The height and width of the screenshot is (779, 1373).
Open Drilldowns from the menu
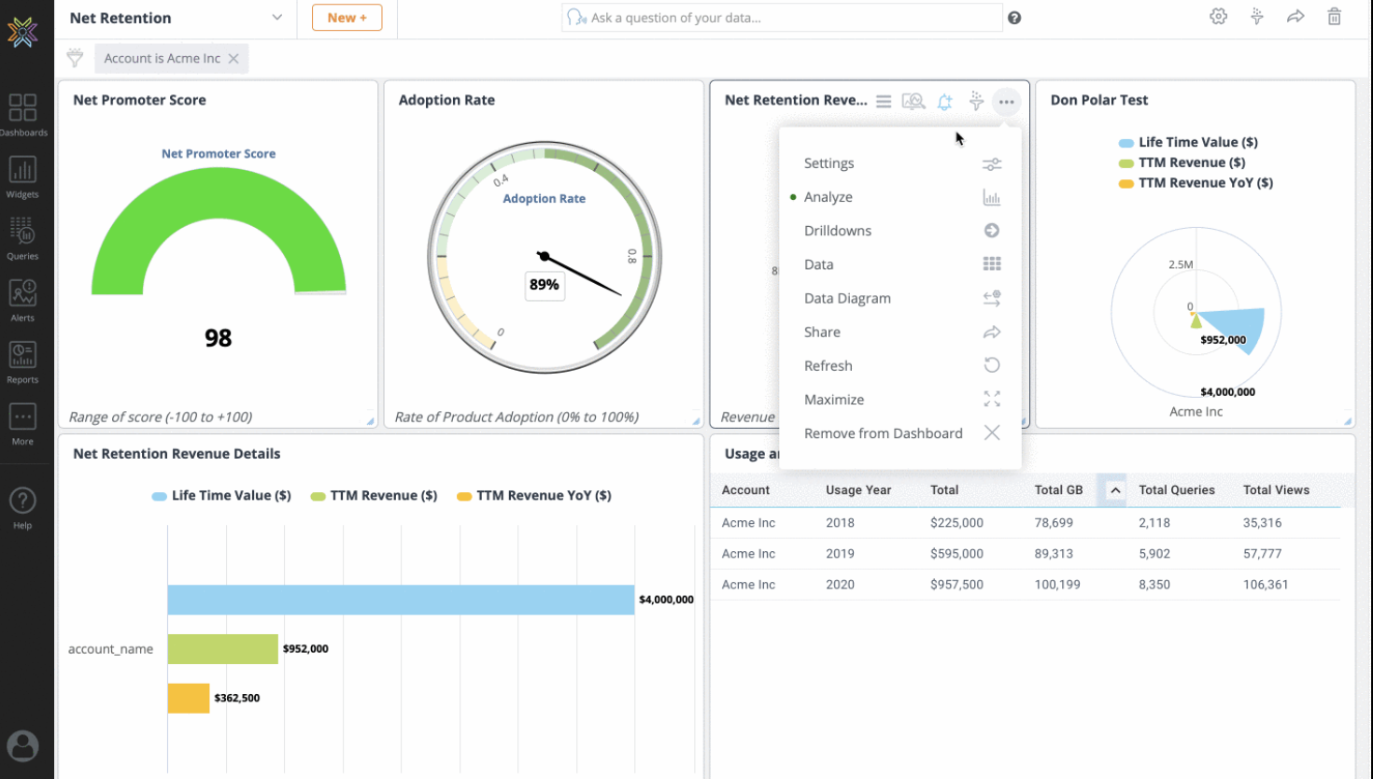coord(900,231)
